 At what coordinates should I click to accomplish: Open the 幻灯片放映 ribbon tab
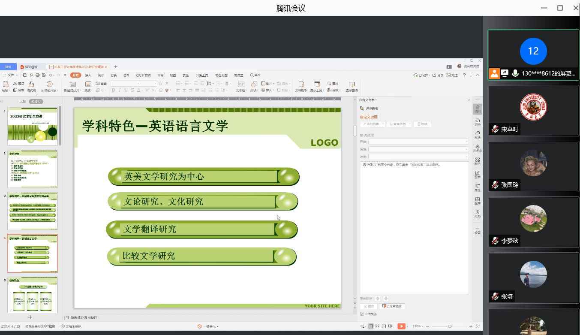point(143,75)
